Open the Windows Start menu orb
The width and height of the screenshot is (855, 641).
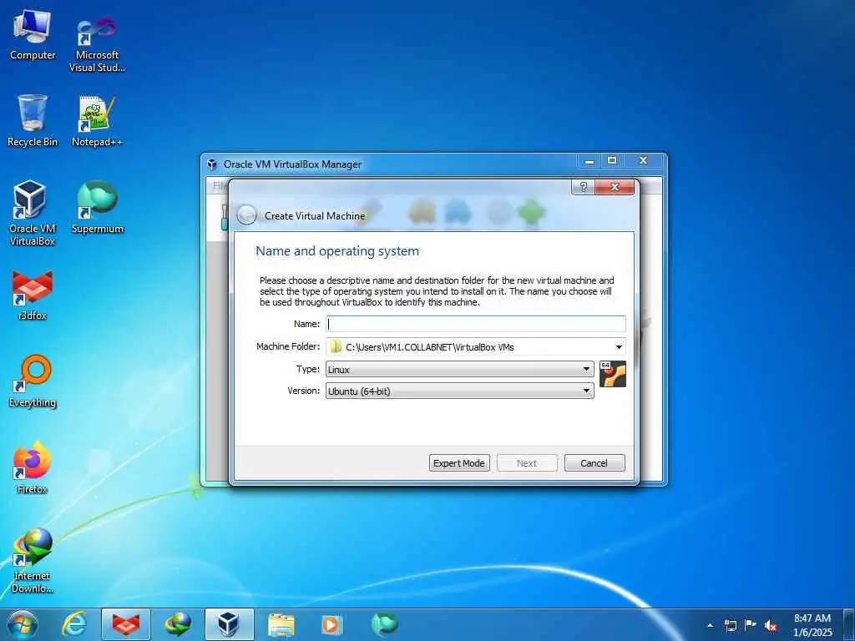[x=23, y=624]
